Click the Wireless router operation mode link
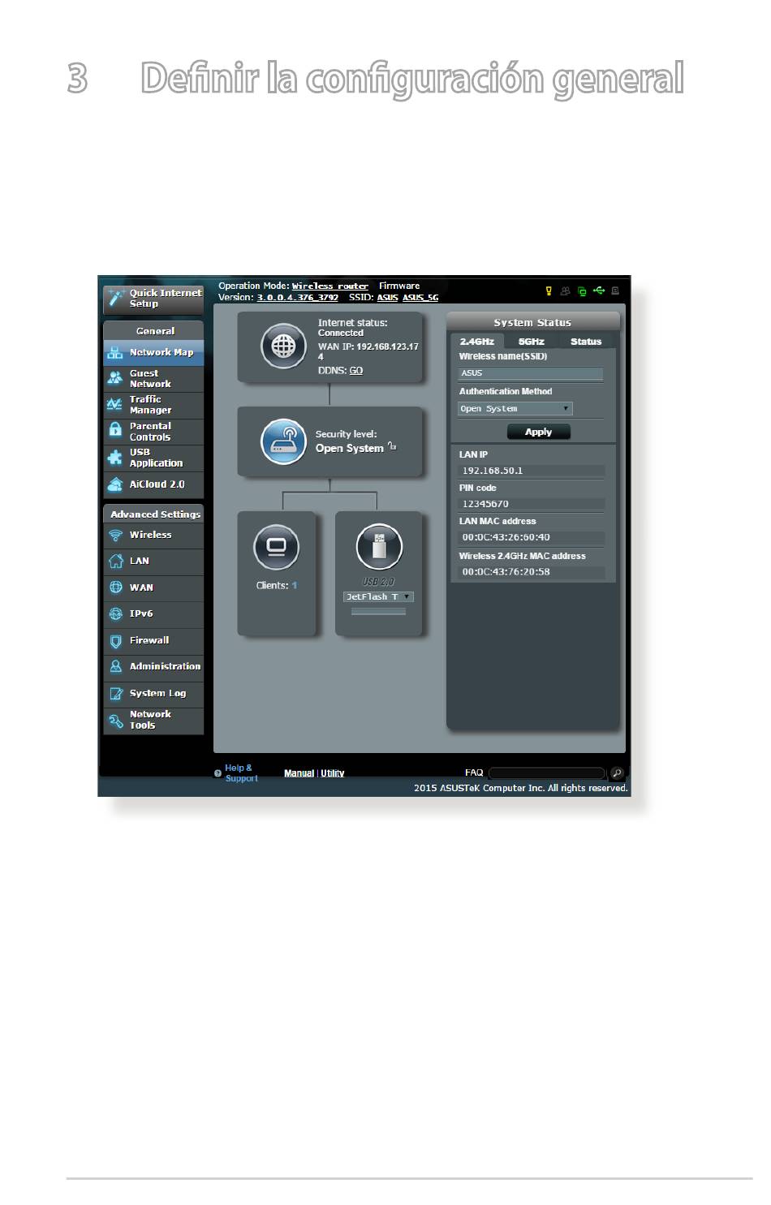Viewport: 771px width, 1205px height. [330, 286]
